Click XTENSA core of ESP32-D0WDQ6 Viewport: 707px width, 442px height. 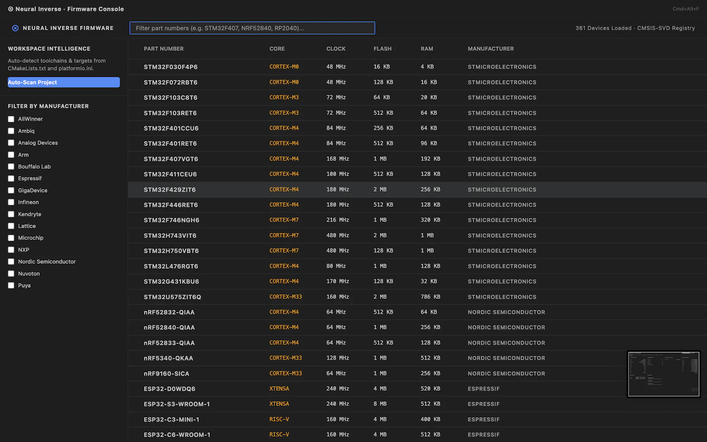click(x=279, y=389)
